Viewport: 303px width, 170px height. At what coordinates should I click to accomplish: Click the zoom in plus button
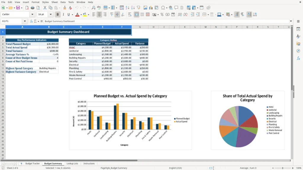(293, 168)
